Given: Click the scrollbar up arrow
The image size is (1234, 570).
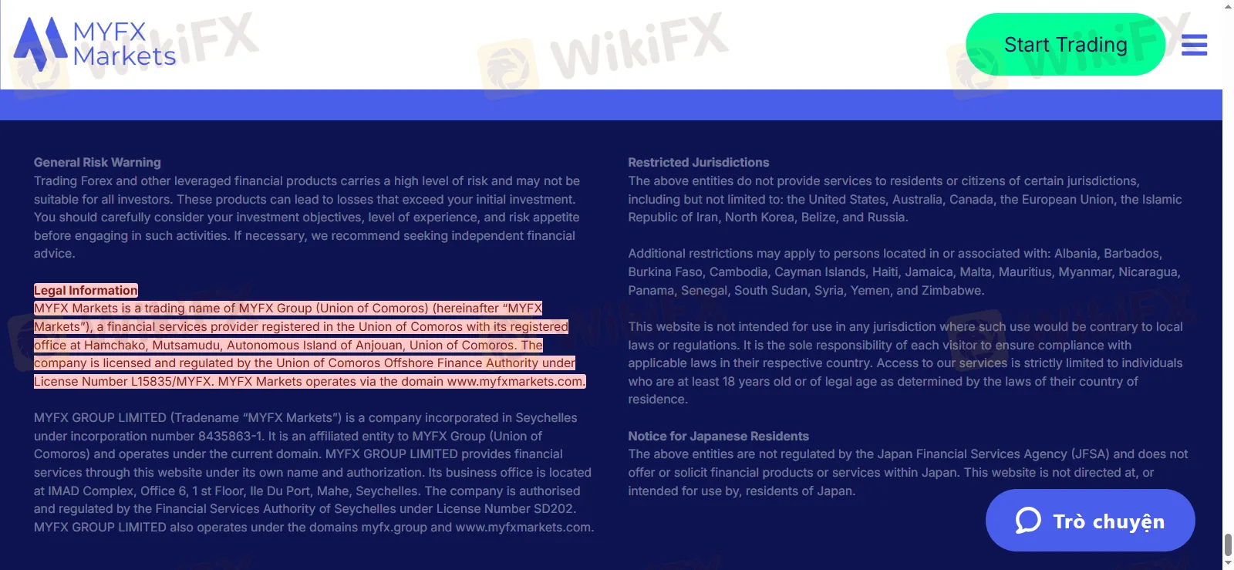Looking at the screenshot, I should pos(1228,5).
